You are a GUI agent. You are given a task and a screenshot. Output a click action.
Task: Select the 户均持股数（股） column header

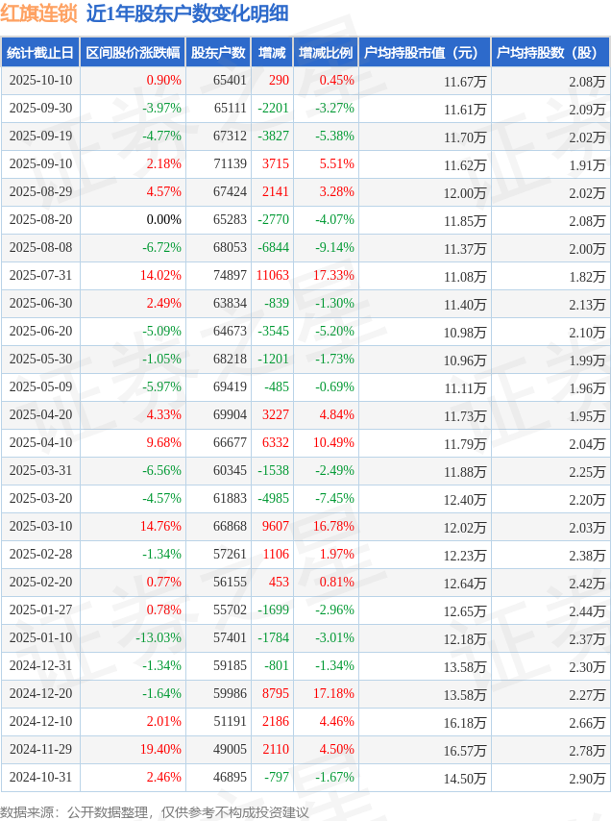(x=550, y=53)
